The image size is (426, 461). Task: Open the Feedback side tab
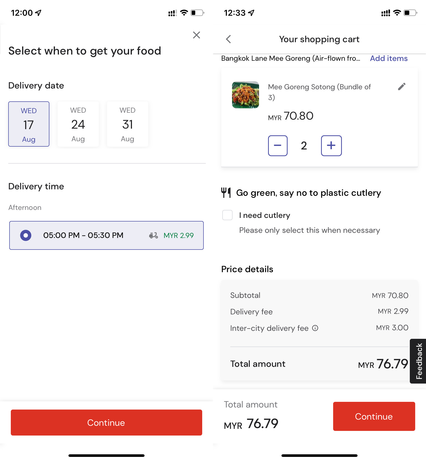(419, 361)
